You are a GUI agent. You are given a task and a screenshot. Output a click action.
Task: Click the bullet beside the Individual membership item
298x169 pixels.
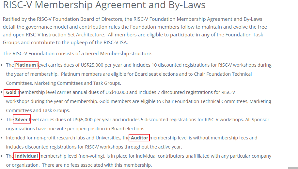coord(2,156)
